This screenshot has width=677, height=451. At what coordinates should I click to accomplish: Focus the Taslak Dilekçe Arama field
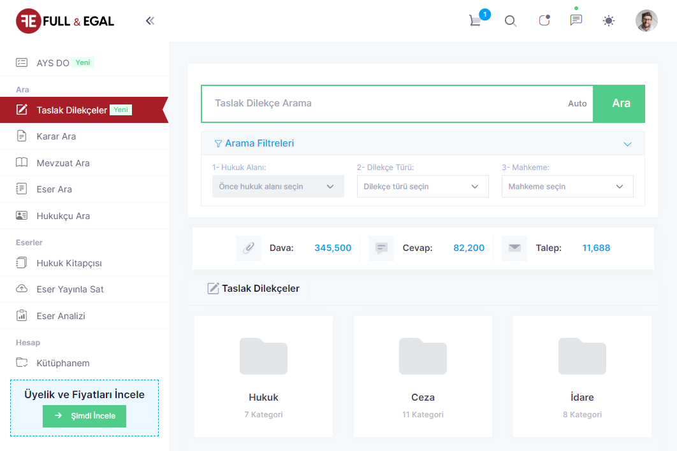382,103
